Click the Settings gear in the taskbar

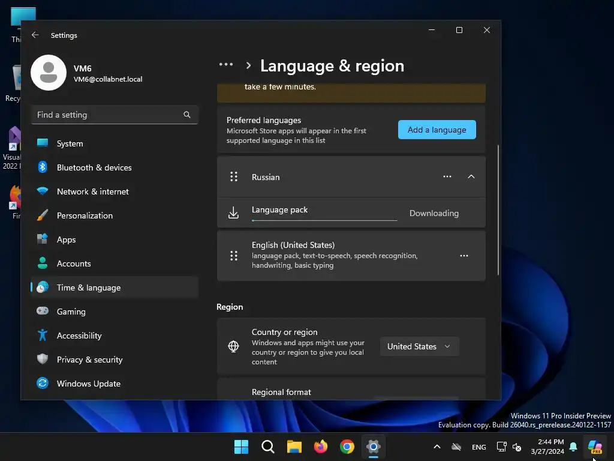(374, 447)
